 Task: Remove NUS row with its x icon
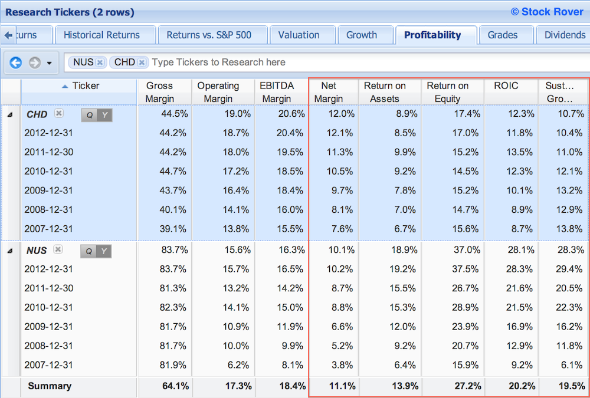coord(58,249)
